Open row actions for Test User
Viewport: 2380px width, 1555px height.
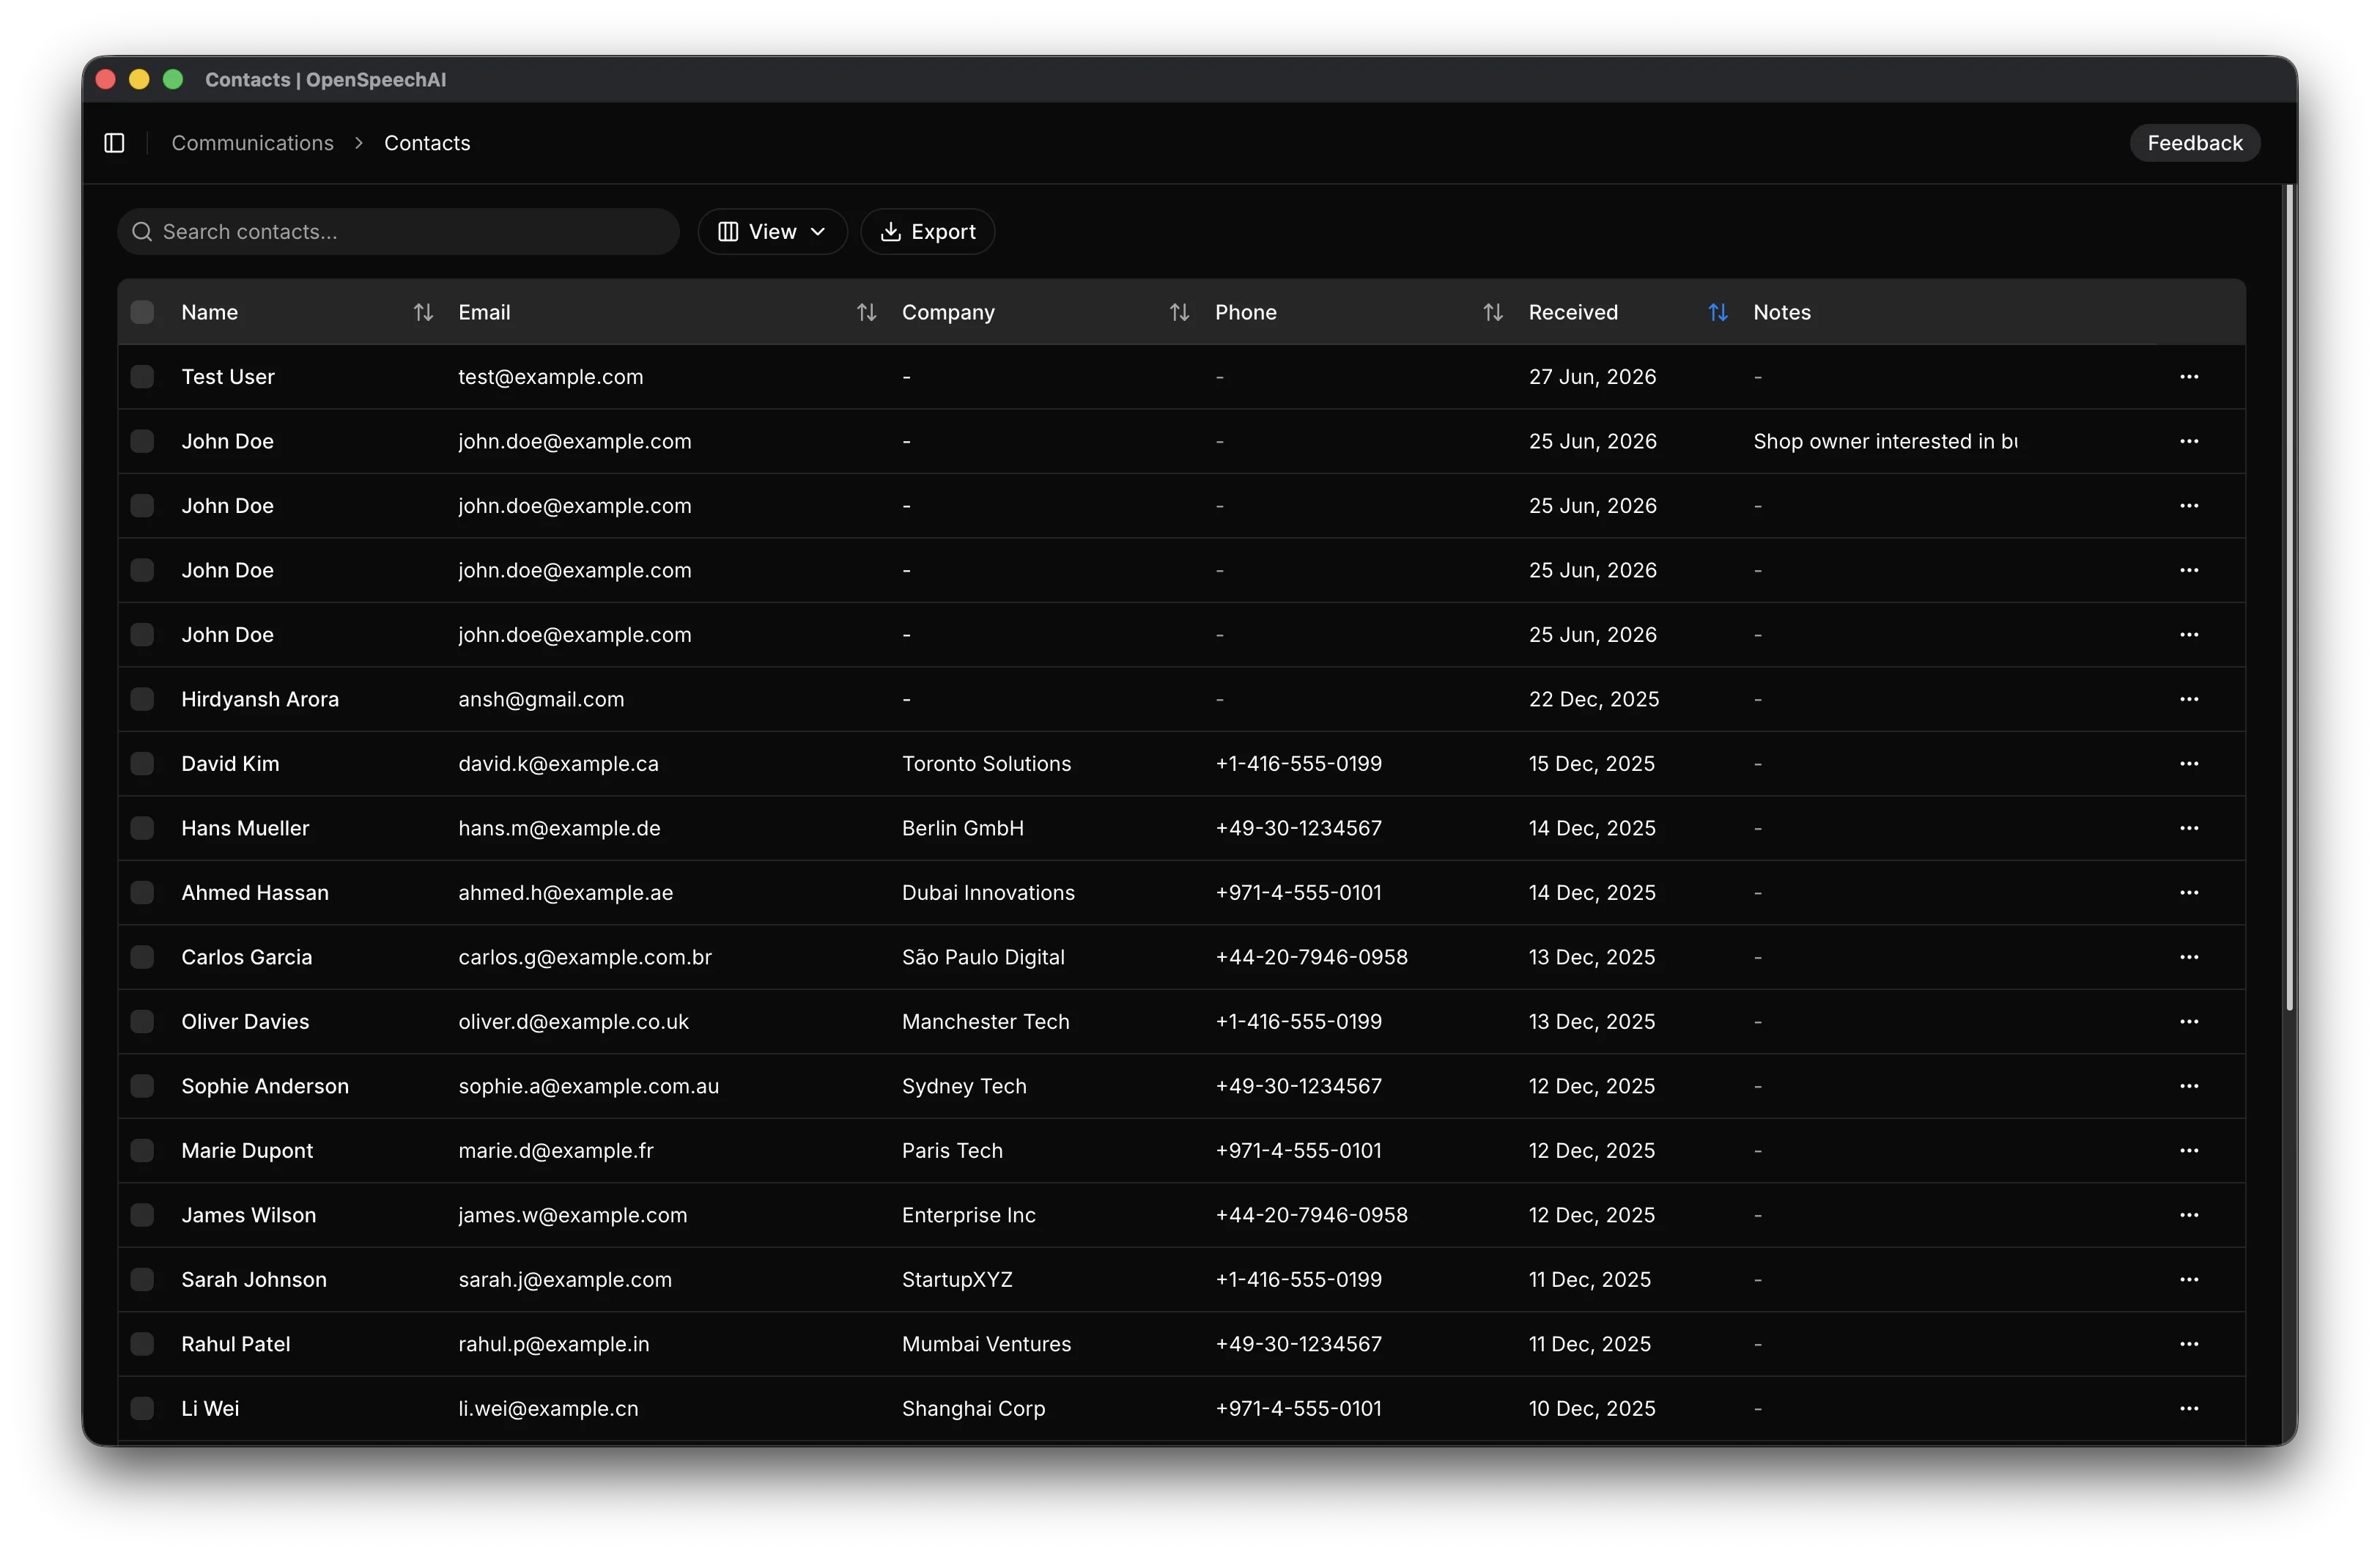click(x=2188, y=377)
